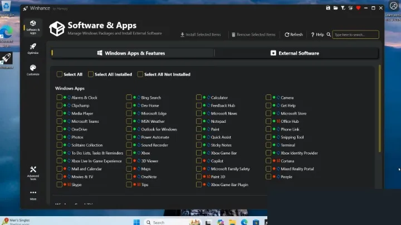Click Men's Singles widget on taskbar
Viewport: 401px width, 225px height.
click(16, 221)
